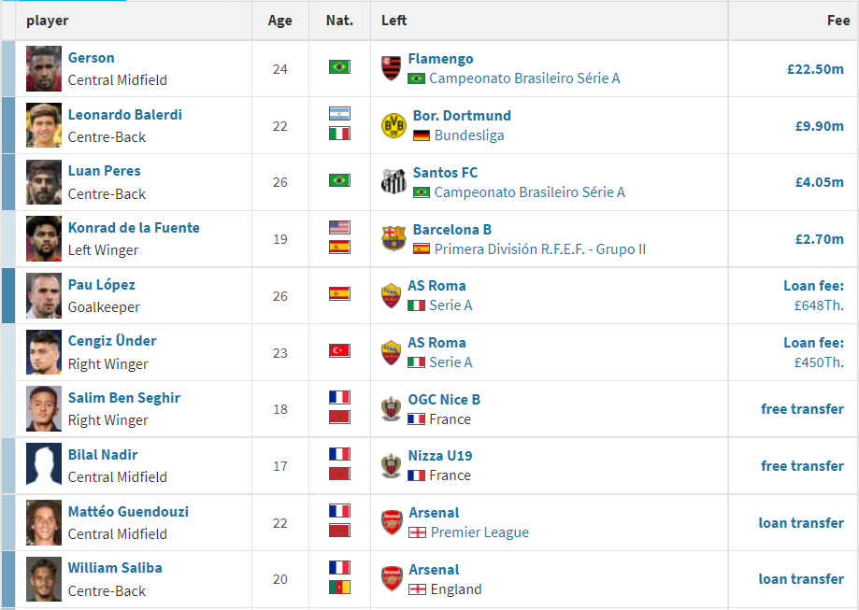Click the Flamengo club crest icon
Image resolution: width=859 pixels, height=610 pixels.
391,68
